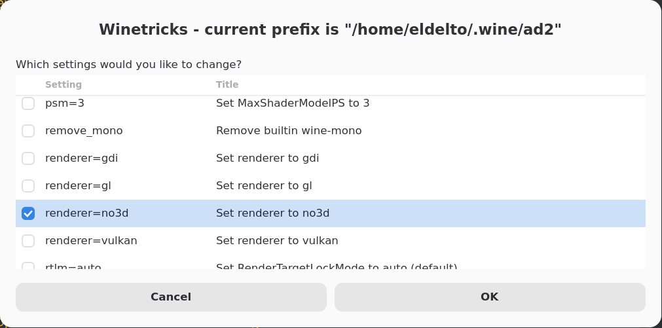Check the partially visible rtlm=auto box
The width and height of the screenshot is (662, 328).
[x=28, y=266]
